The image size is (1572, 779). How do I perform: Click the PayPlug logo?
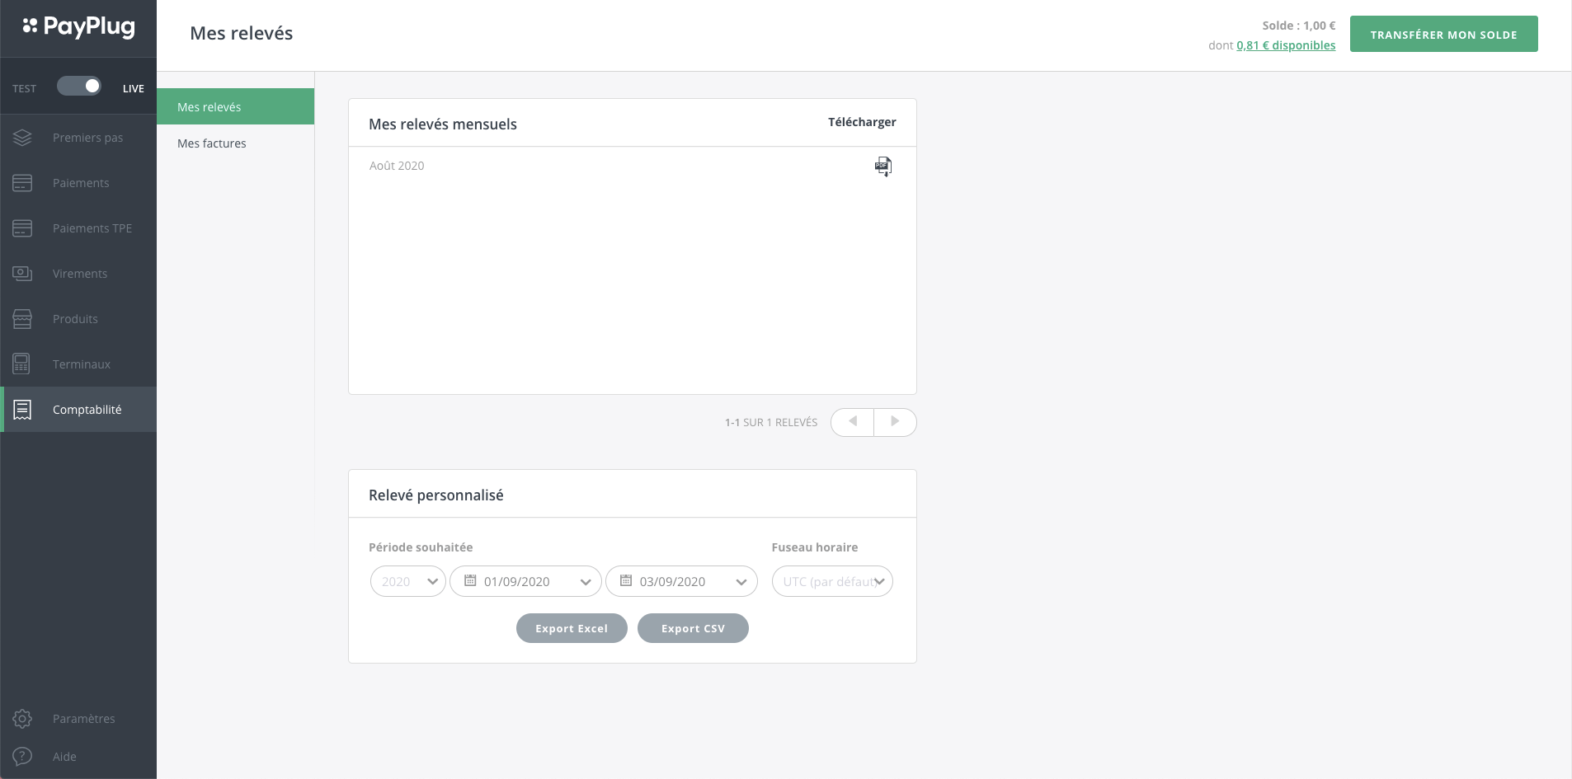(78, 27)
